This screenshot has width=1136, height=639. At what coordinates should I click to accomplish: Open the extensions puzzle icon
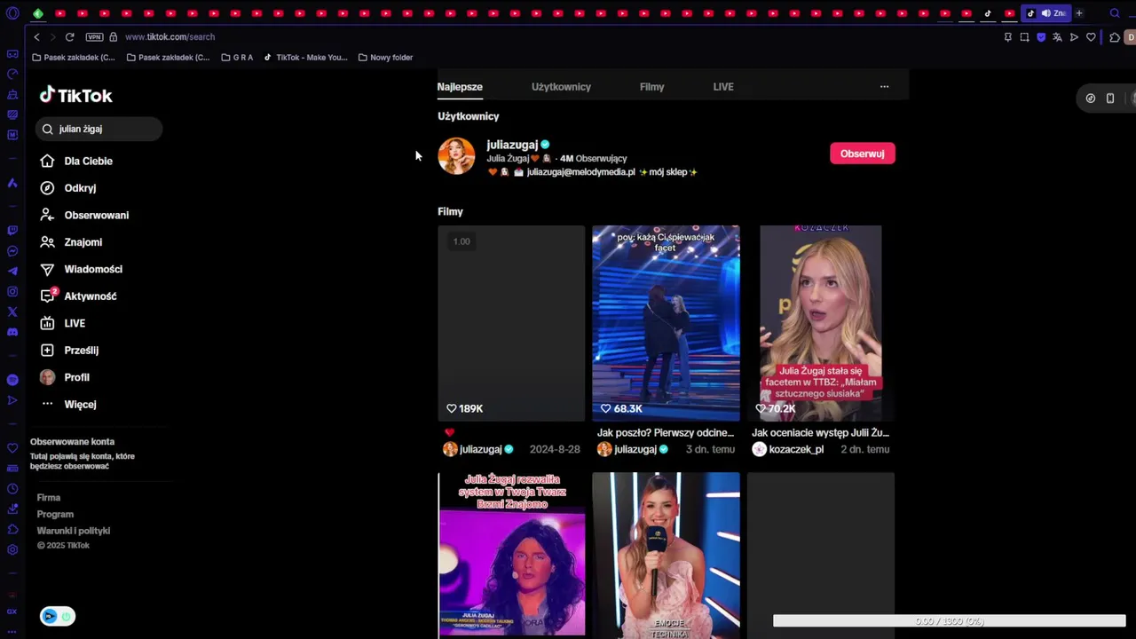tap(1115, 37)
